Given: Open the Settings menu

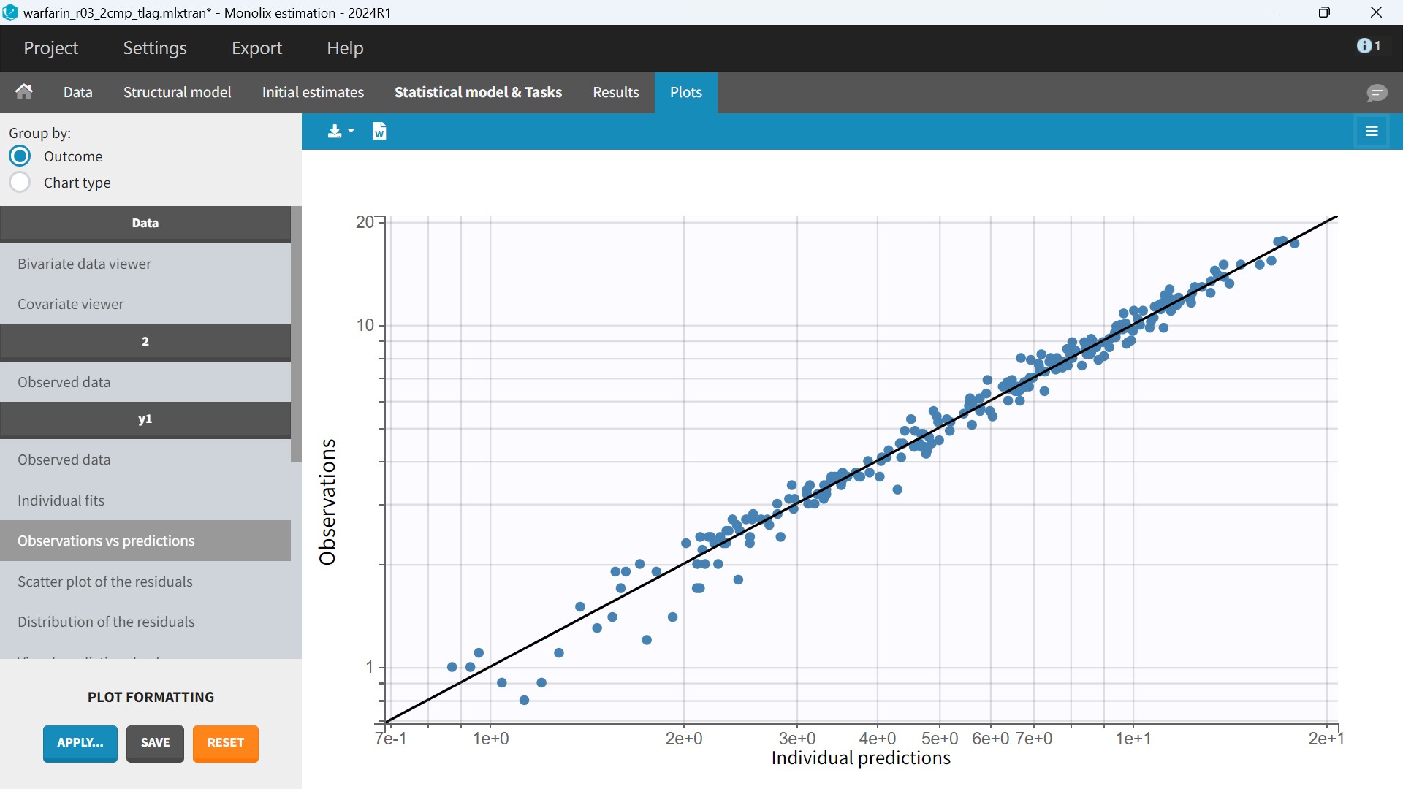Looking at the screenshot, I should click(154, 48).
